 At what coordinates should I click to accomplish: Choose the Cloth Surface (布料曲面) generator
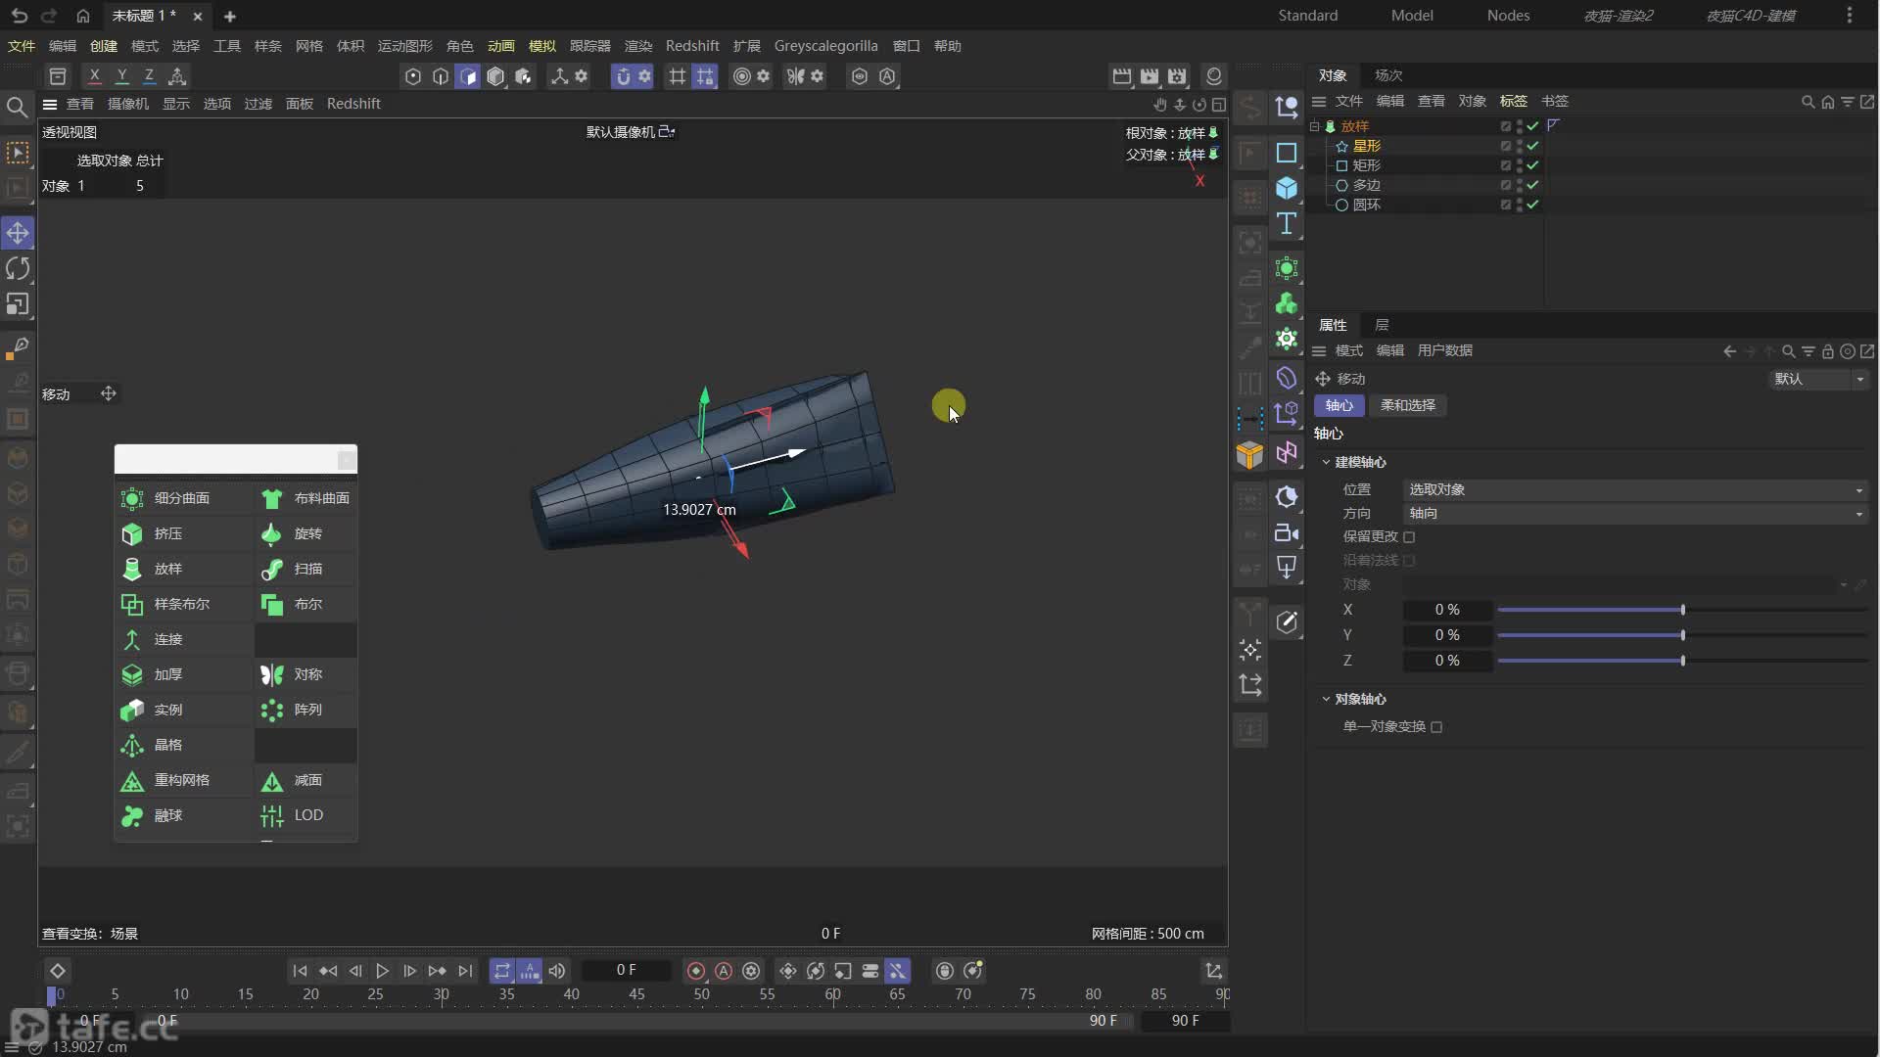[305, 498]
